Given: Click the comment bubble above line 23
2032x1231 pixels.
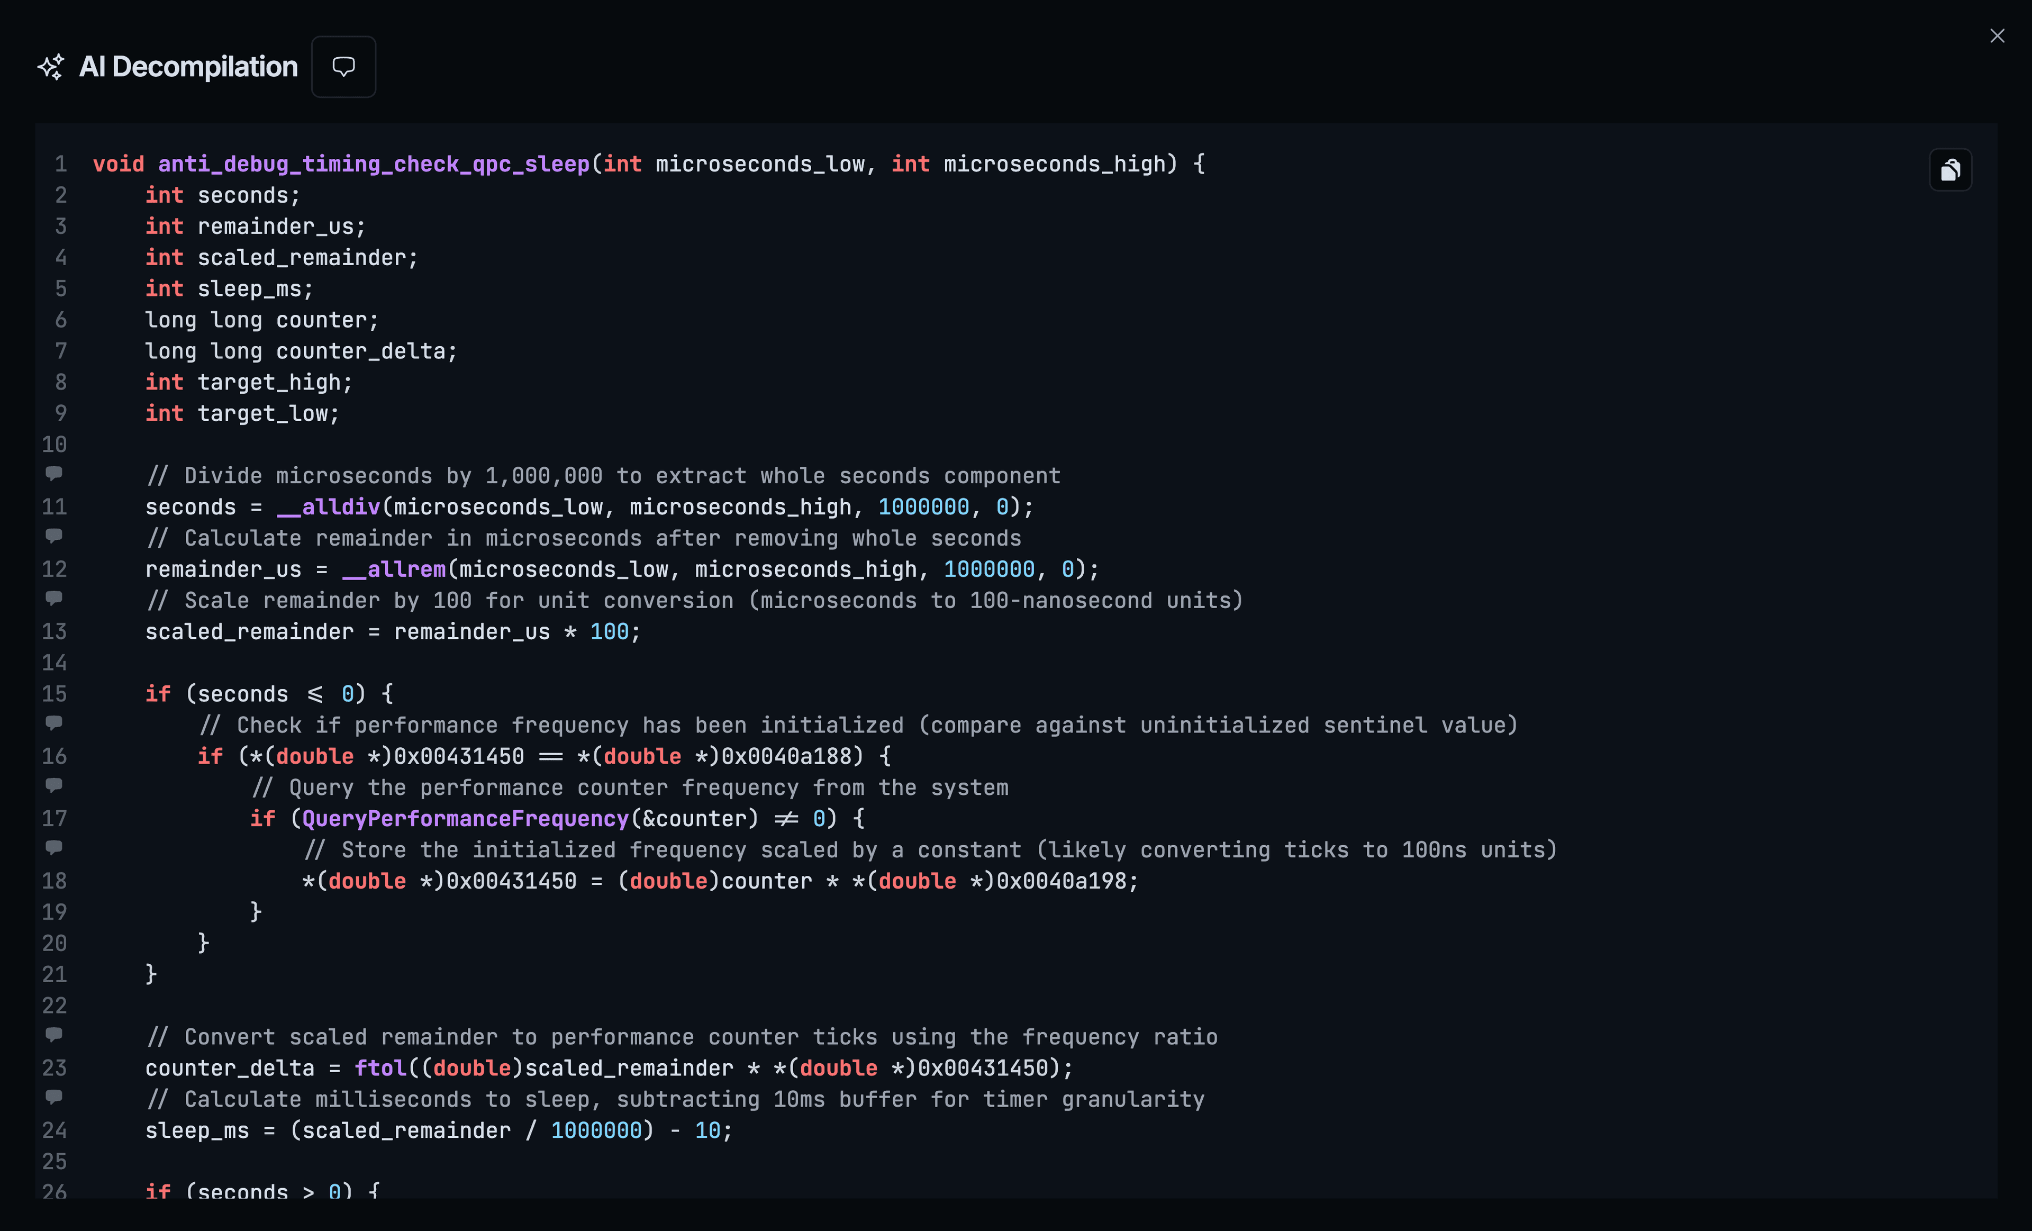Looking at the screenshot, I should (53, 1035).
